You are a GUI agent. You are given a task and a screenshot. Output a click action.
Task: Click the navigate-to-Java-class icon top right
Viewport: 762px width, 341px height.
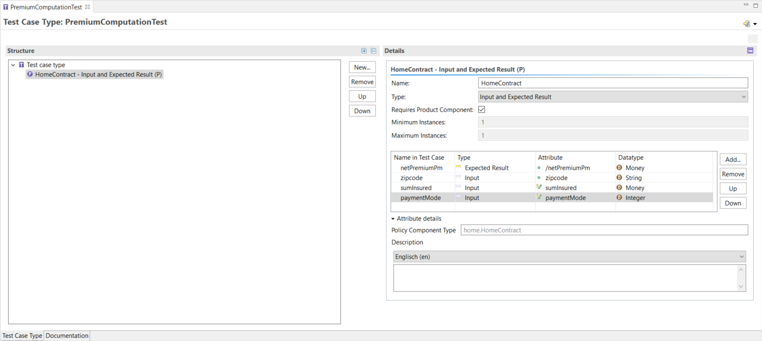(x=747, y=23)
